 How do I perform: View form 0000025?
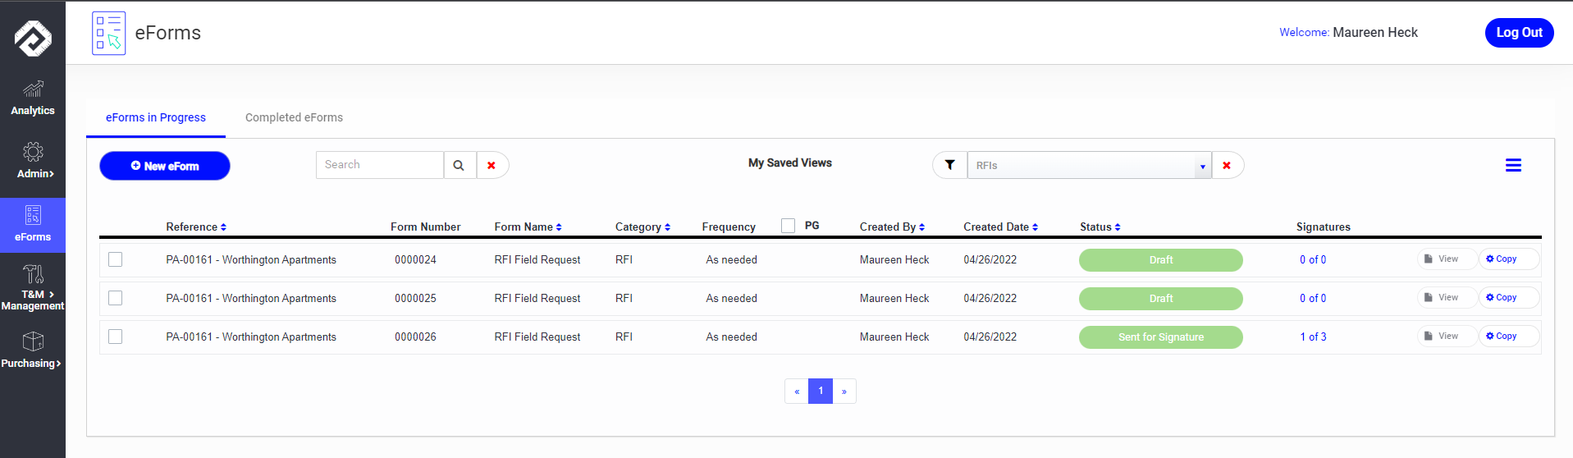1447,297
